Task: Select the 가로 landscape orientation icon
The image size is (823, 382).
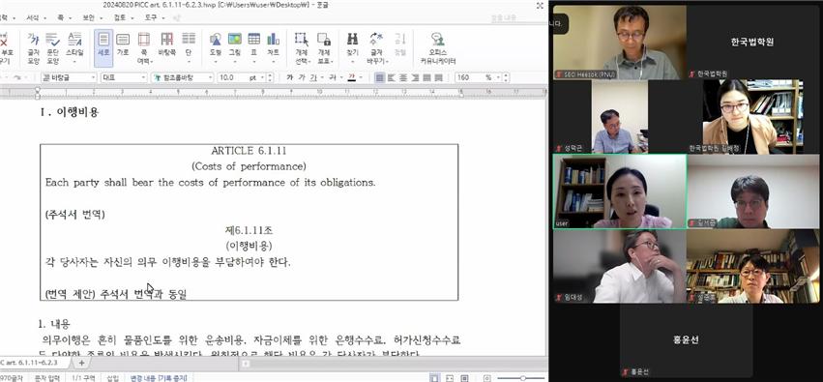Action: (123, 44)
